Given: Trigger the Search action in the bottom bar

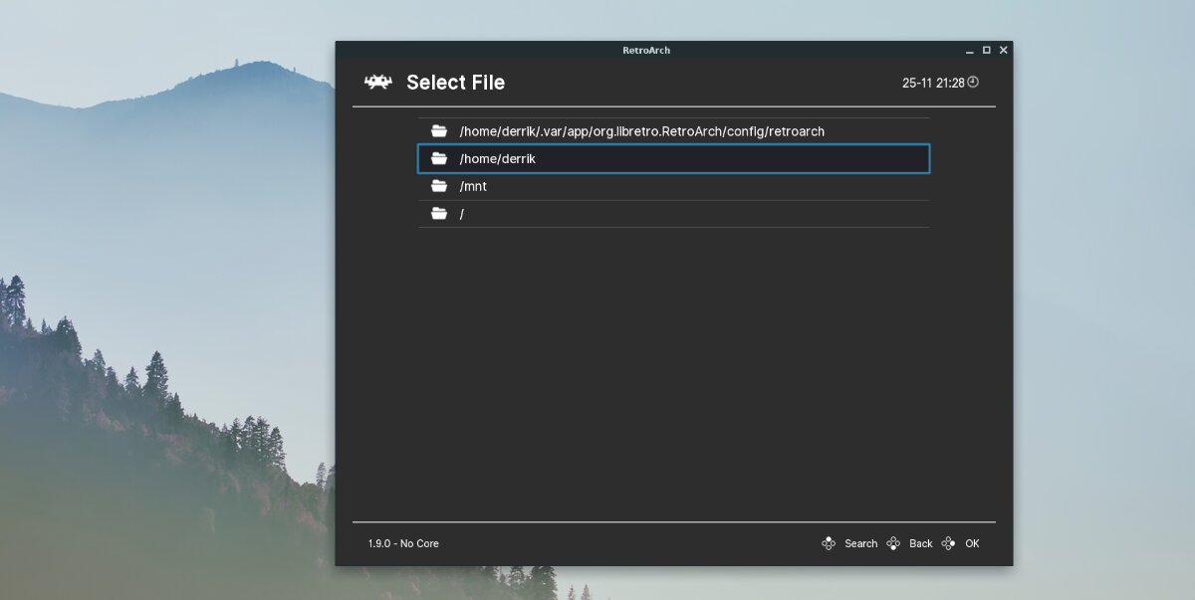Looking at the screenshot, I should (x=860, y=543).
